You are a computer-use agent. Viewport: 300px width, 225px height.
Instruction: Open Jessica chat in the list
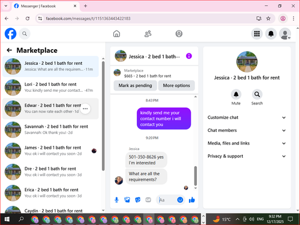50,67
